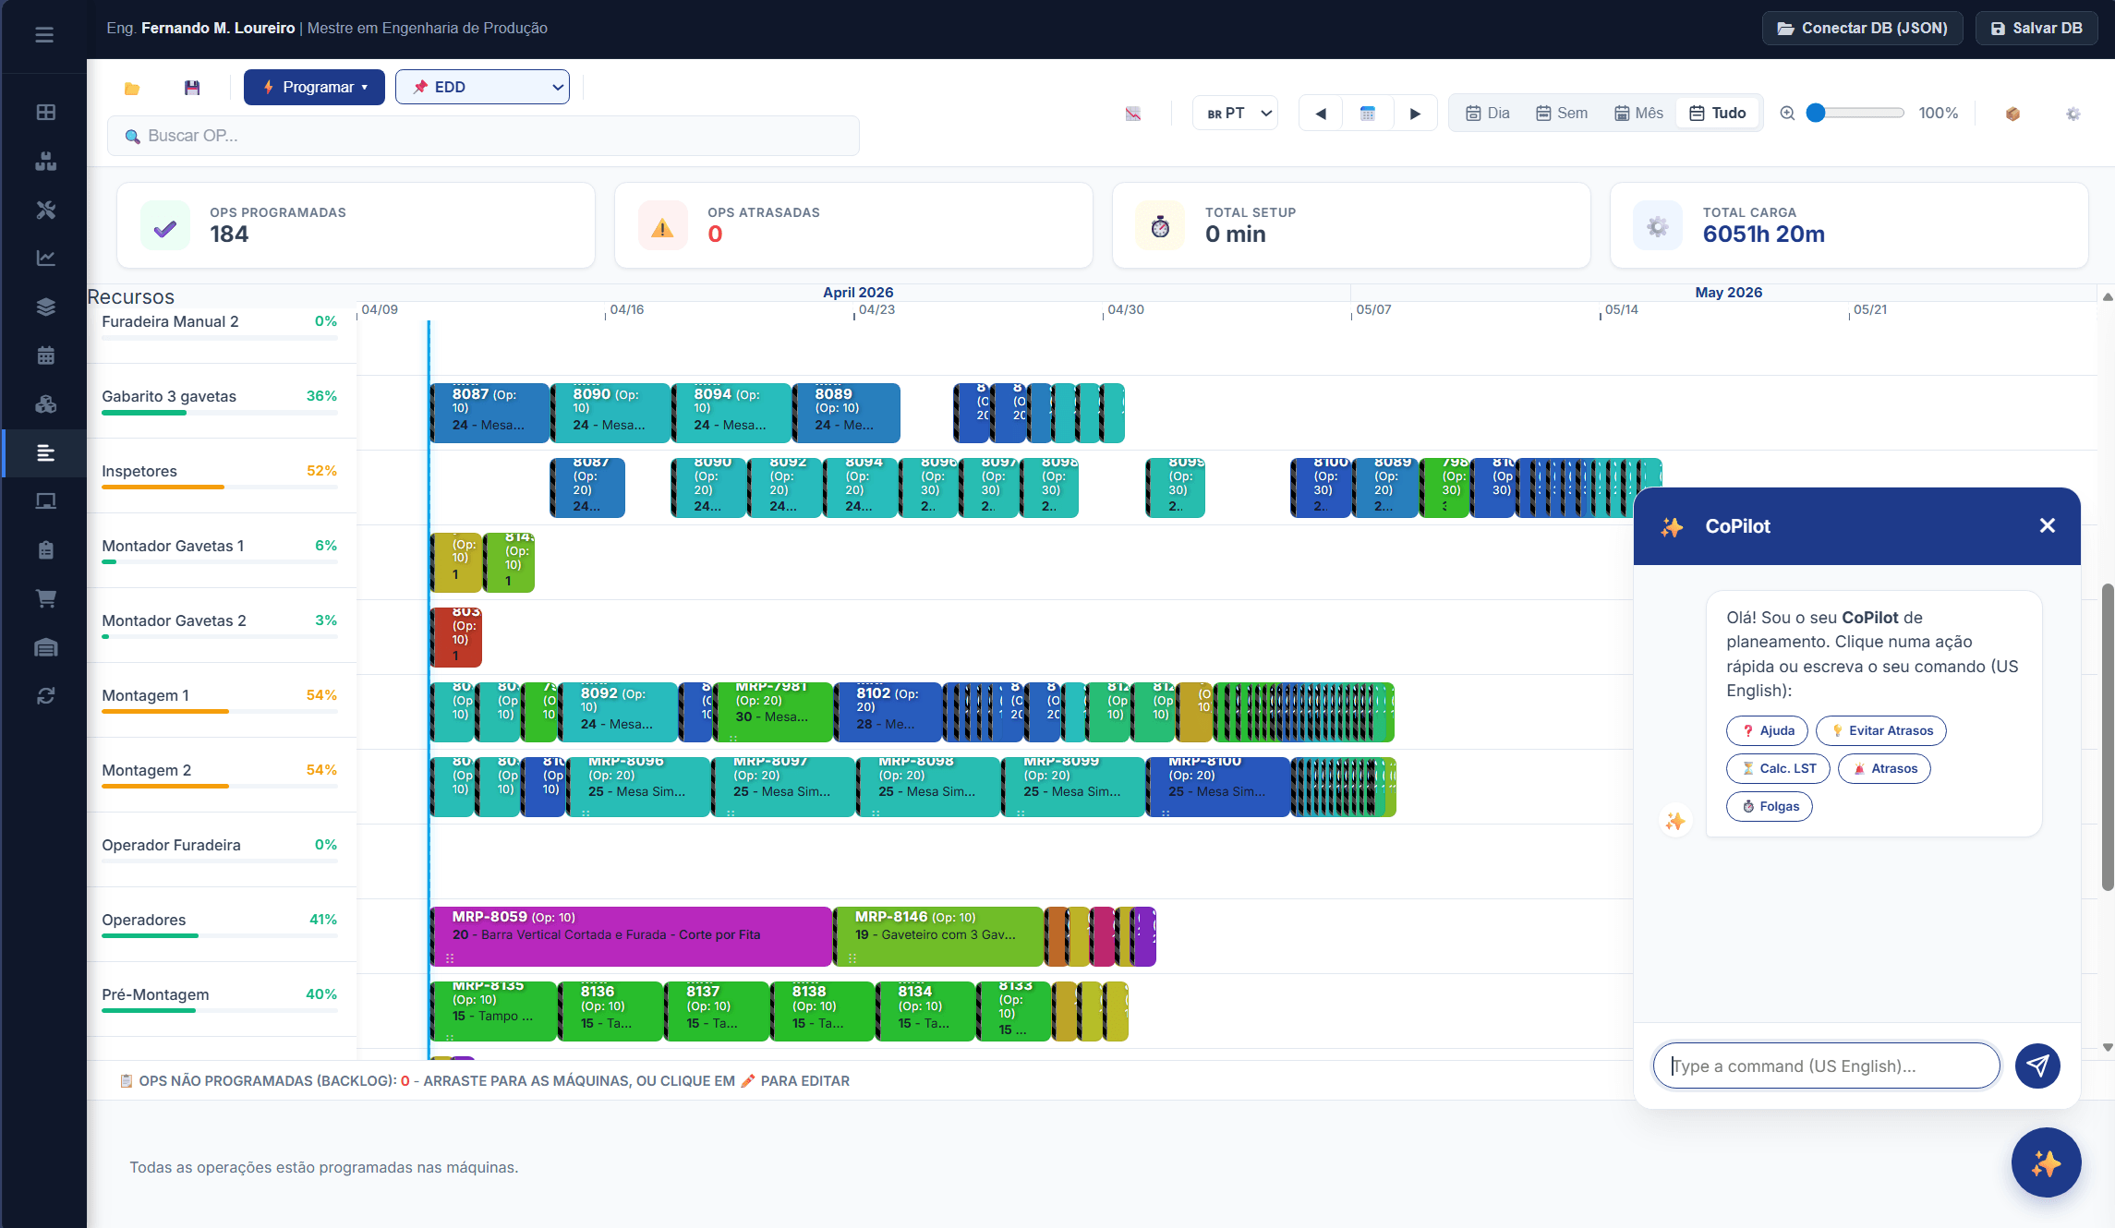Switch to Dia view
The height and width of the screenshot is (1228, 2115).
point(1488,114)
